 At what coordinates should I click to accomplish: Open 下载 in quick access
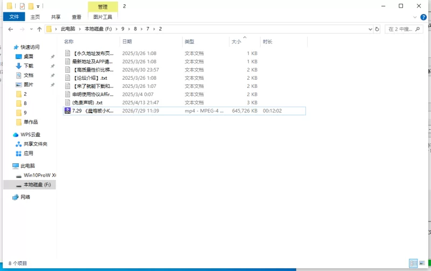click(x=29, y=66)
